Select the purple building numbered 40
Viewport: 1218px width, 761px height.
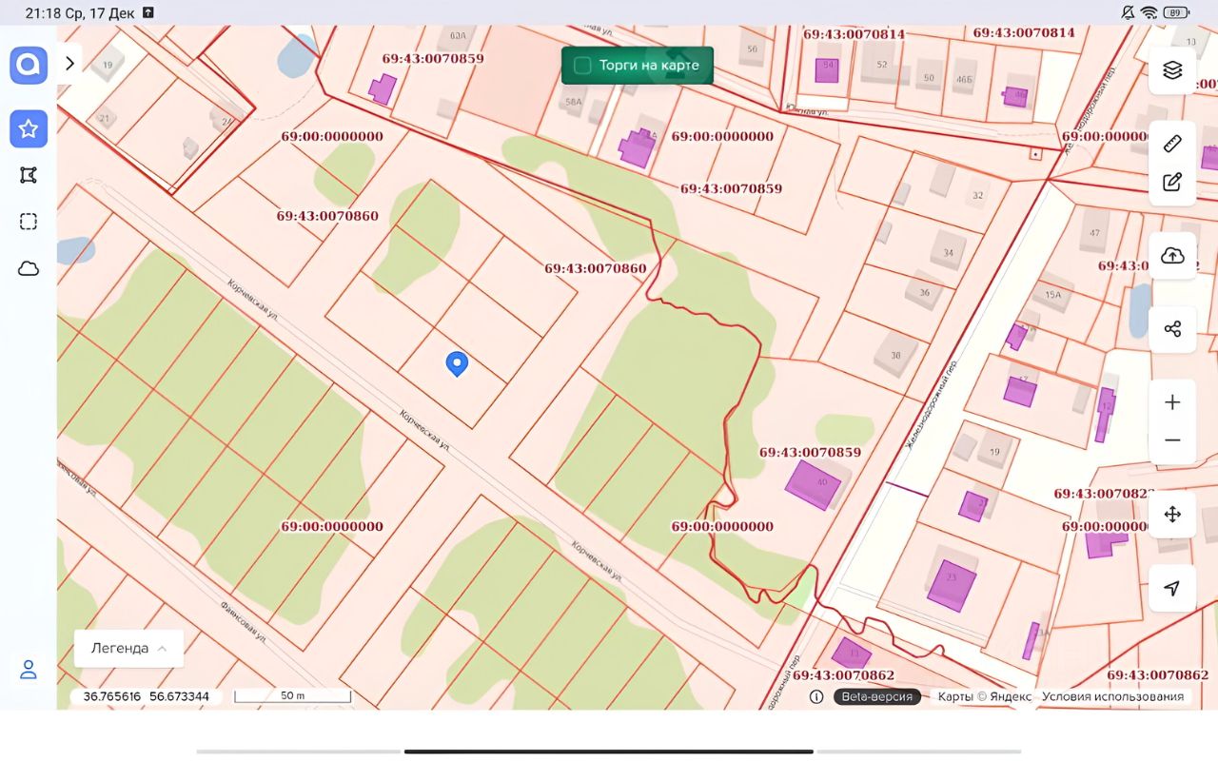[x=813, y=484]
